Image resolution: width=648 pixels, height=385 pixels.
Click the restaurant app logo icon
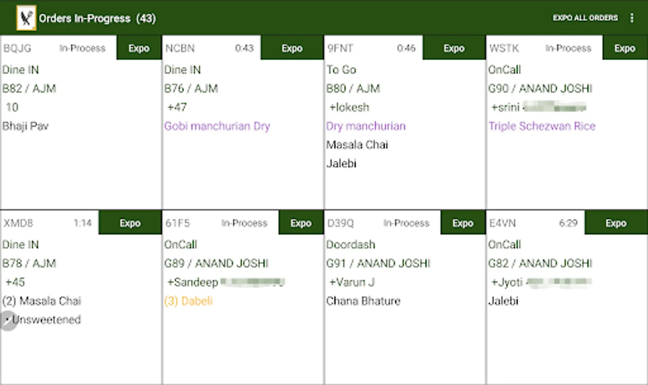pyautogui.click(x=26, y=18)
